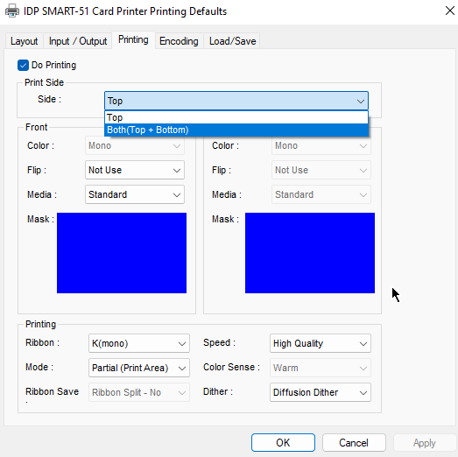Uncheck the Do Printing checkbox
This screenshot has width=458, height=457.
click(x=23, y=65)
